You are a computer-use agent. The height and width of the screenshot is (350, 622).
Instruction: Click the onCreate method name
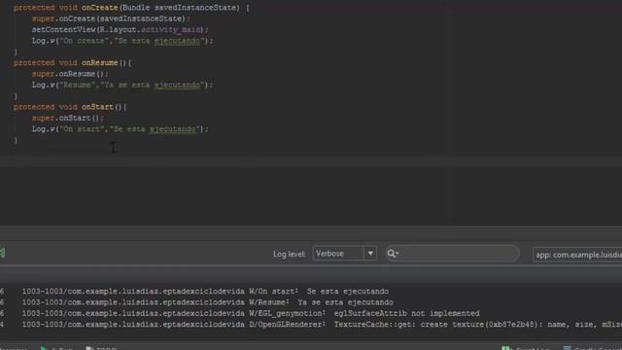99,8
